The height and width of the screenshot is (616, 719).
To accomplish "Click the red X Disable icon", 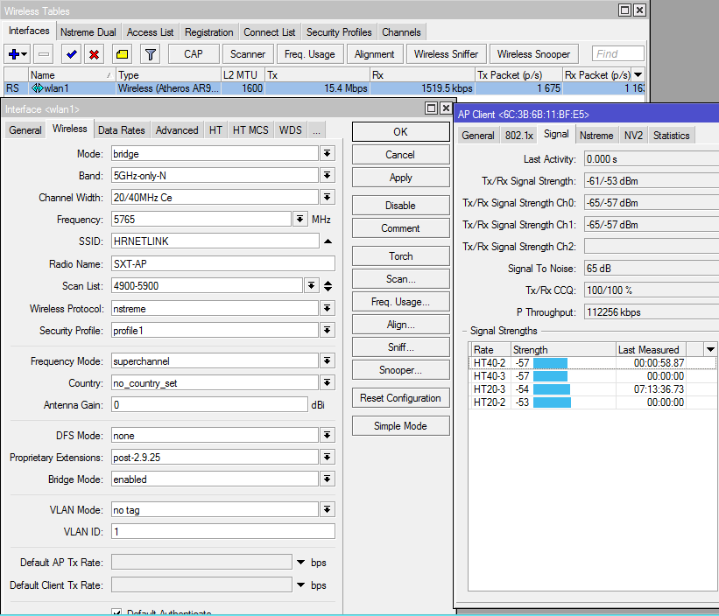I will coord(94,54).
